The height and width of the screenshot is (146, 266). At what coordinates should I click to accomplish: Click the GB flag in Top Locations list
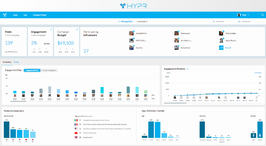[x=76, y=137]
